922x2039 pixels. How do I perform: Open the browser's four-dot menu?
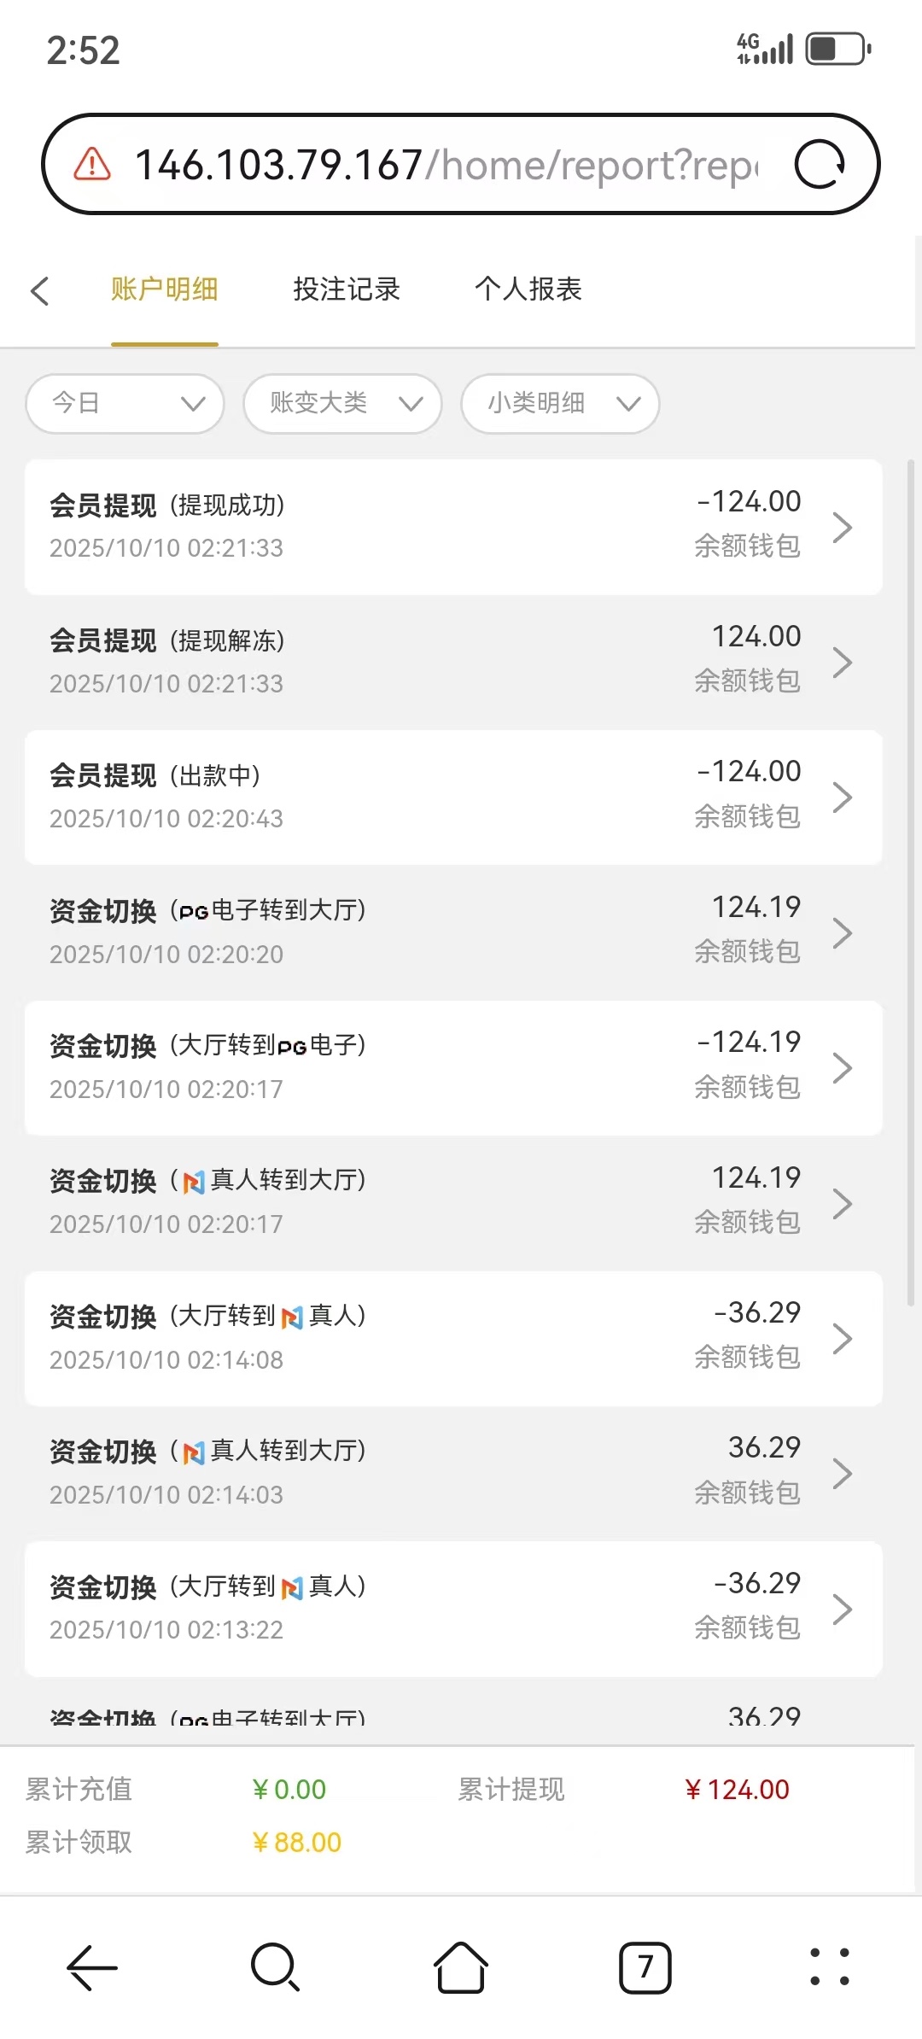tap(829, 1967)
